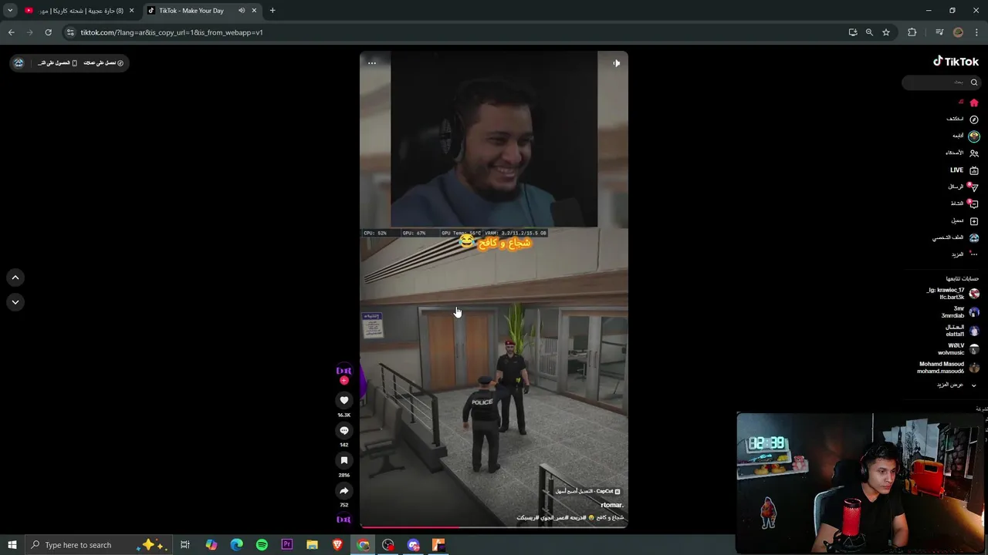Screen dimensions: 988x555
Task: Open the media control icon in browser toolbar
Action: [939, 32]
